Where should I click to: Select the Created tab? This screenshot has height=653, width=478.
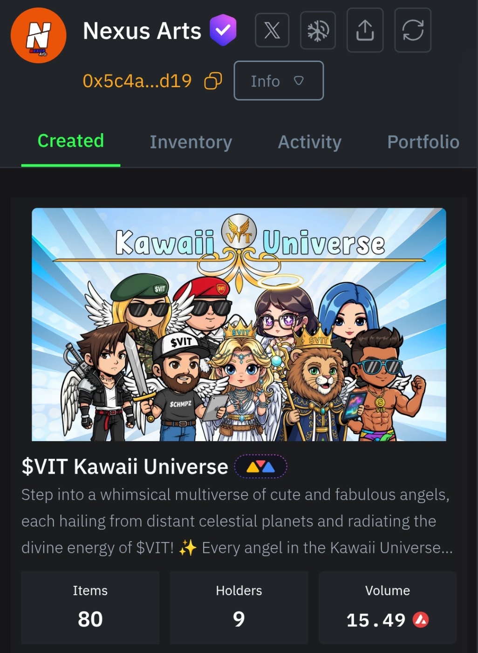[71, 141]
